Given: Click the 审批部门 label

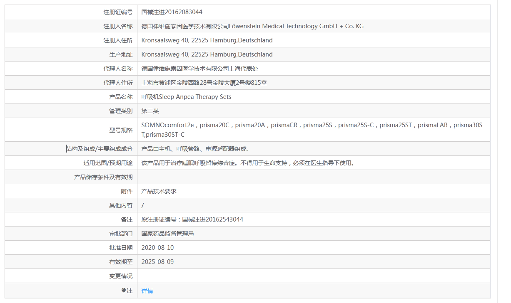Looking at the screenshot, I should [121, 234].
